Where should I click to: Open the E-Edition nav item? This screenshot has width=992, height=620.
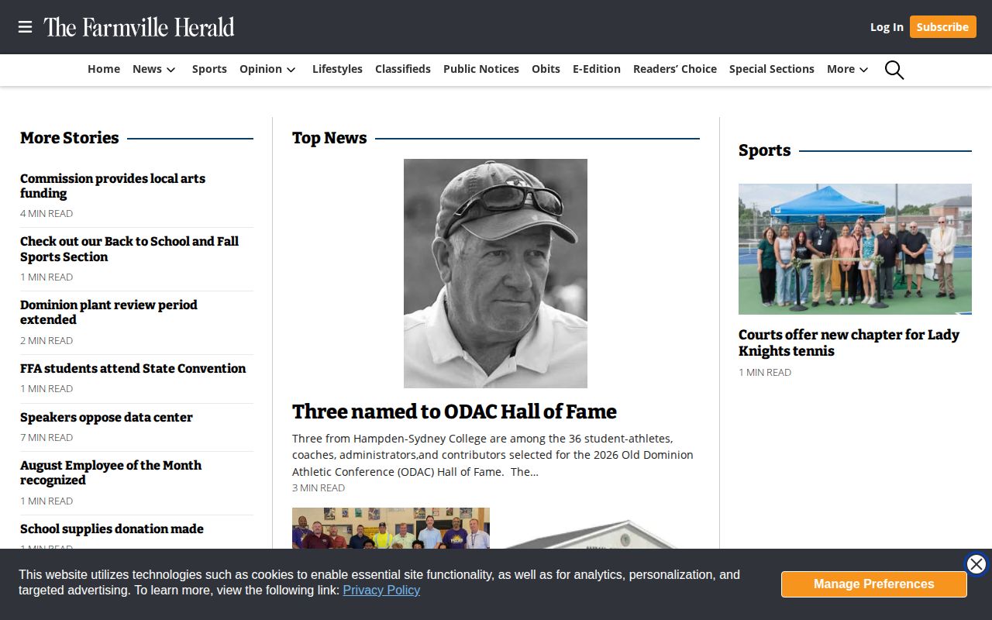point(597,69)
